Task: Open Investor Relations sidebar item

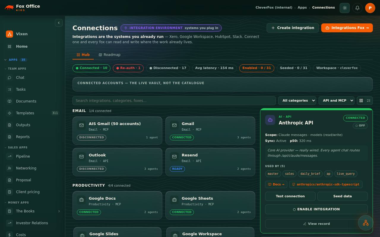Action: click(33, 223)
